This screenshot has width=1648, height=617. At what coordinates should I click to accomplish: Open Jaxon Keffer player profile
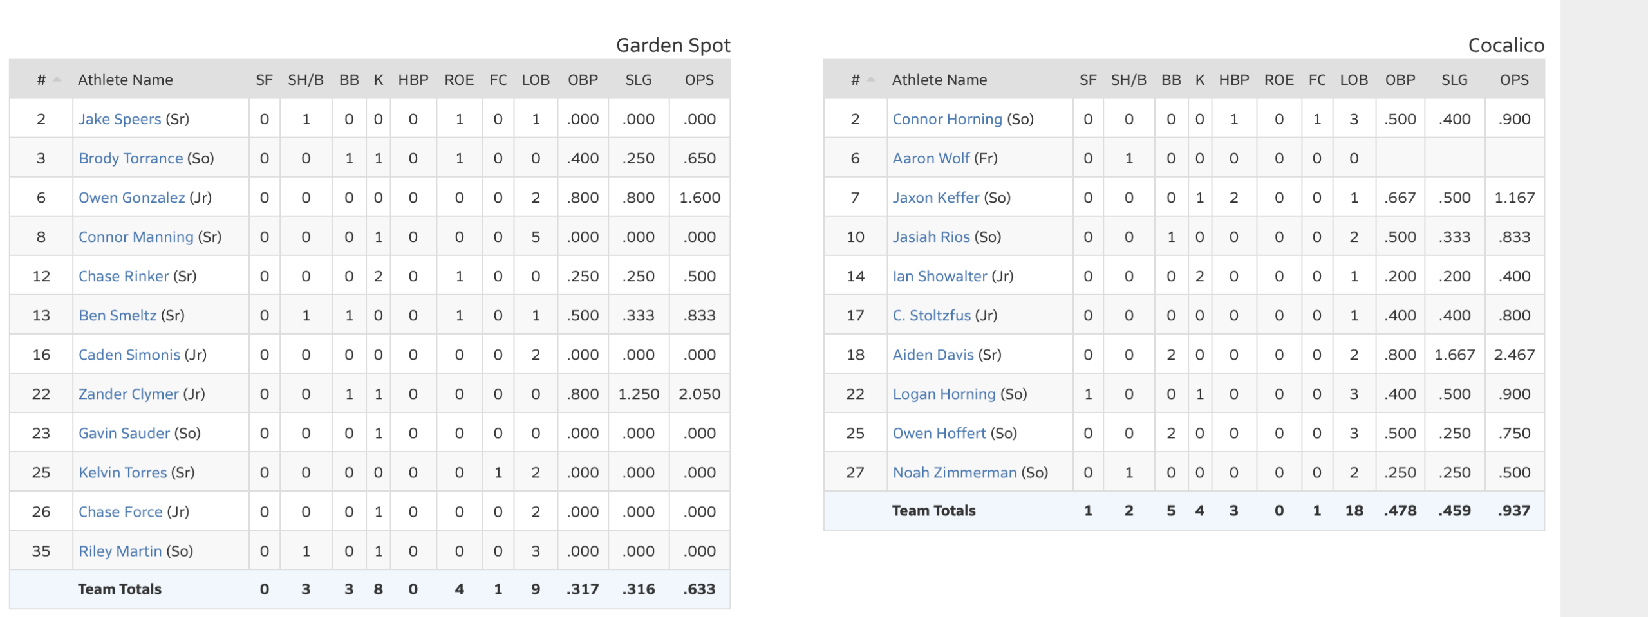pos(935,198)
